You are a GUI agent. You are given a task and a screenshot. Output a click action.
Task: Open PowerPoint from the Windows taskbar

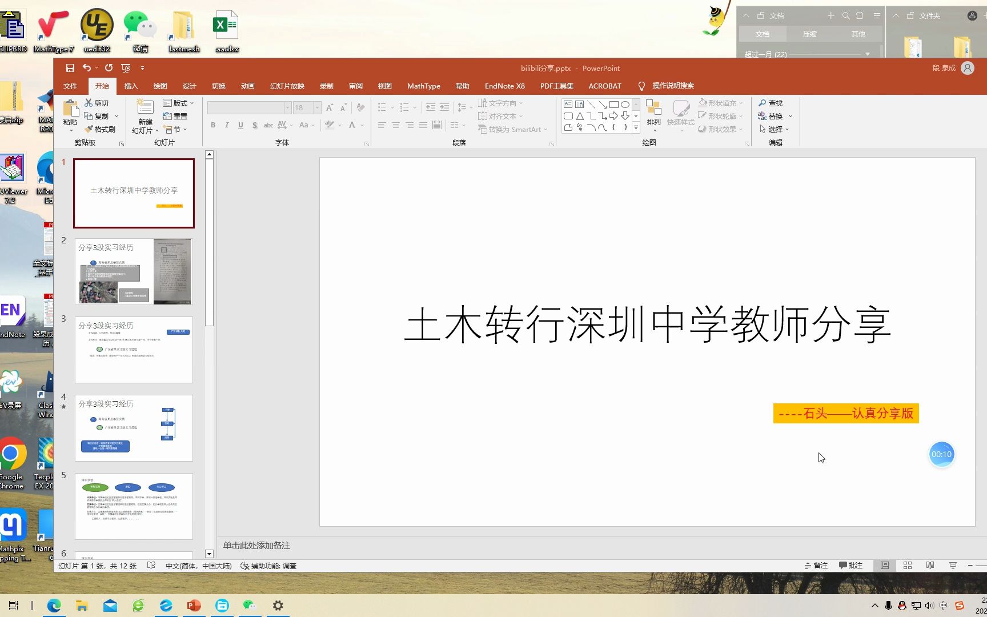pos(194,606)
